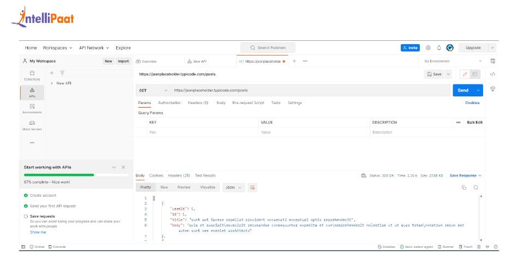Click the Search Postman field
518x268 pixels.
point(268,48)
